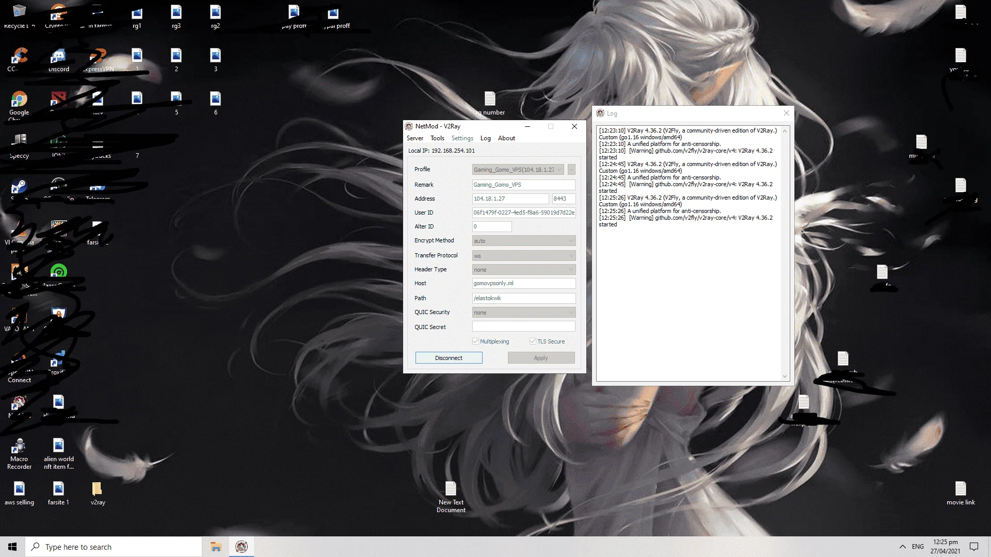Click the ENG language indicator
991x557 pixels.
click(918, 547)
